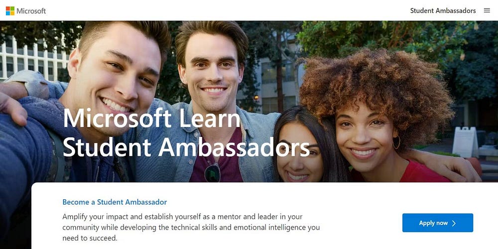Click the Microsoft wordmark text in header
This screenshot has width=498, height=249.
pyautogui.click(x=31, y=11)
